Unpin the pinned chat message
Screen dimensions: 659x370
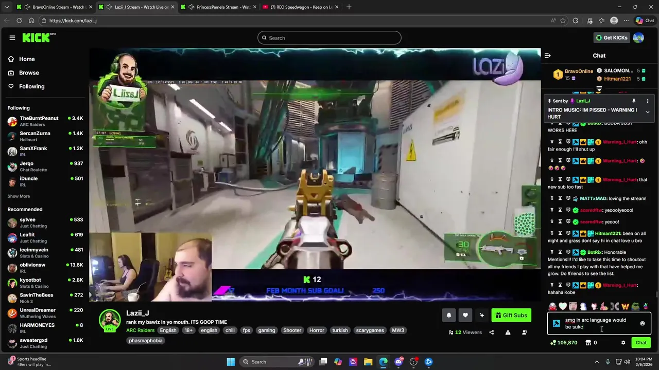pos(634,101)
